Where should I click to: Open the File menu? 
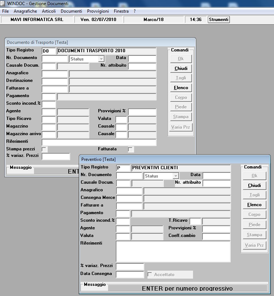point(5,11)
